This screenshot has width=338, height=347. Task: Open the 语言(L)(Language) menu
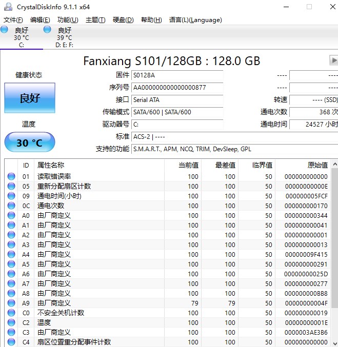pyautogui.click(x=195, y=20)
